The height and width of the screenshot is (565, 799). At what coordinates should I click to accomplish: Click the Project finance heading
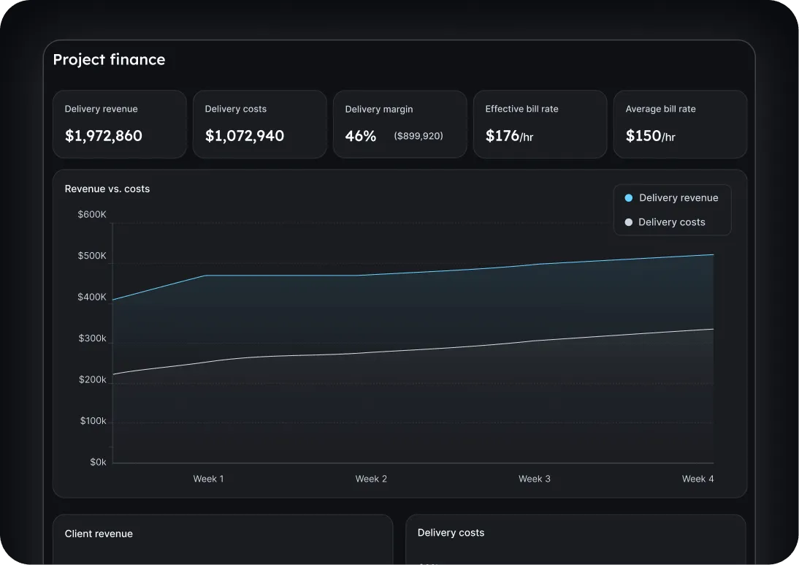tap(109, 60)
